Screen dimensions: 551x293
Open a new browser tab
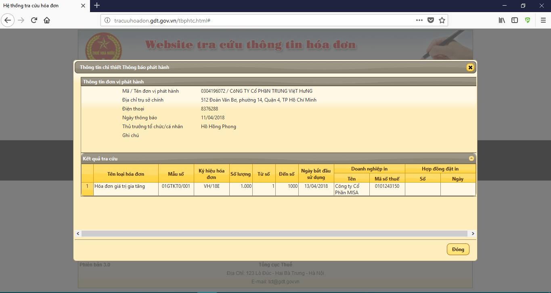click(97, 6)
